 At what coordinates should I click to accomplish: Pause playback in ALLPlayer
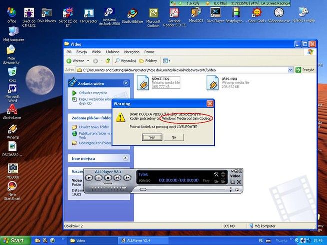pos(98,178)
